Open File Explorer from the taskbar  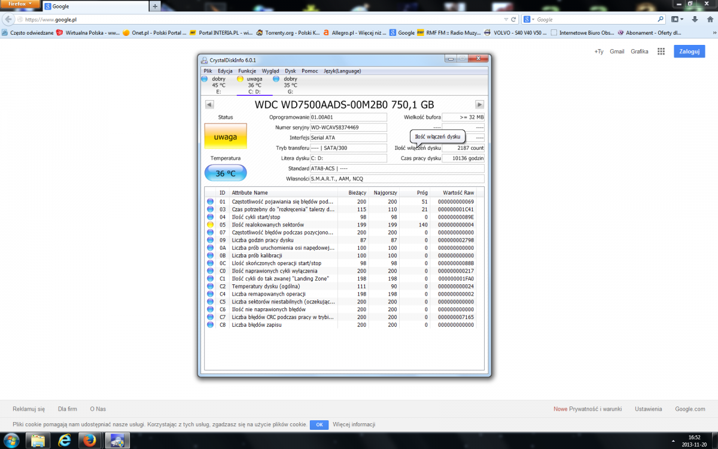click(x=37, y=441)
